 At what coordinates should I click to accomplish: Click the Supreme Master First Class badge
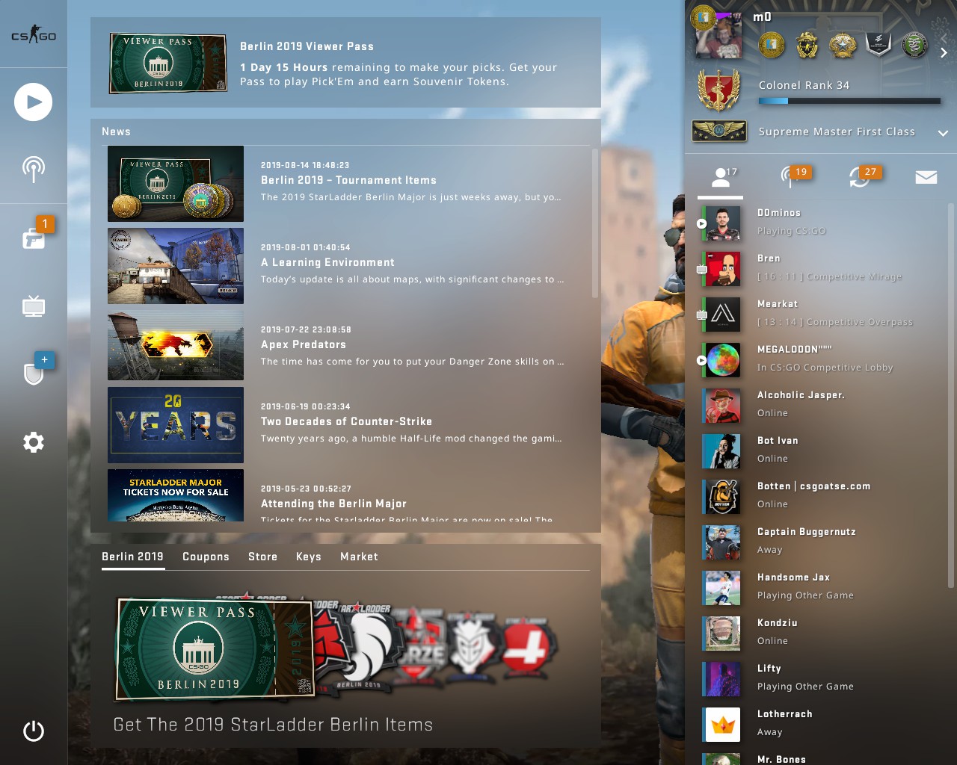point(719,131)
